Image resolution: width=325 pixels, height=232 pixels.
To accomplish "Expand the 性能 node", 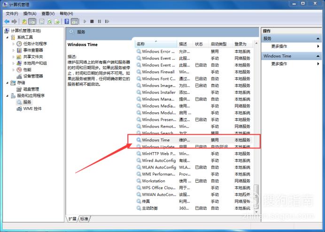I will point(14,70).
